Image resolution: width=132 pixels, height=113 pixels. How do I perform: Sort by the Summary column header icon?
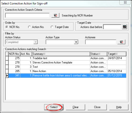pyautogui.click(x=44, y=54)
